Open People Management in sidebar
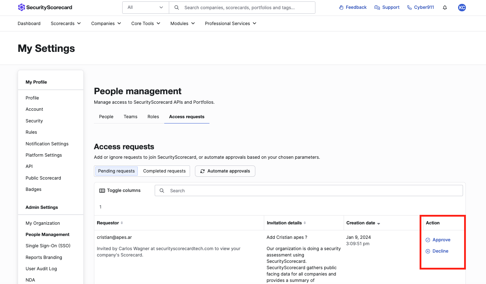This screenshot has width=486, height=284. pyautogui.click(x=47, y=235)
